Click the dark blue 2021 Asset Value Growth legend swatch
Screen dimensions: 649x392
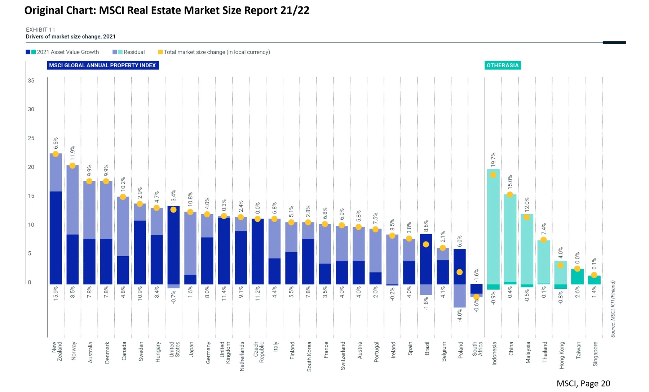(x=28, y=52)
